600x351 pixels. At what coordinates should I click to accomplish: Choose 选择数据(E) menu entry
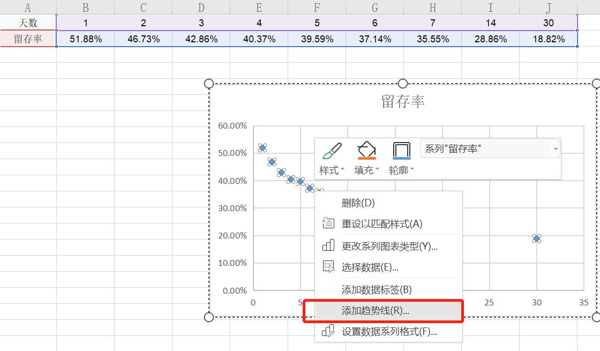coord(388,267)
